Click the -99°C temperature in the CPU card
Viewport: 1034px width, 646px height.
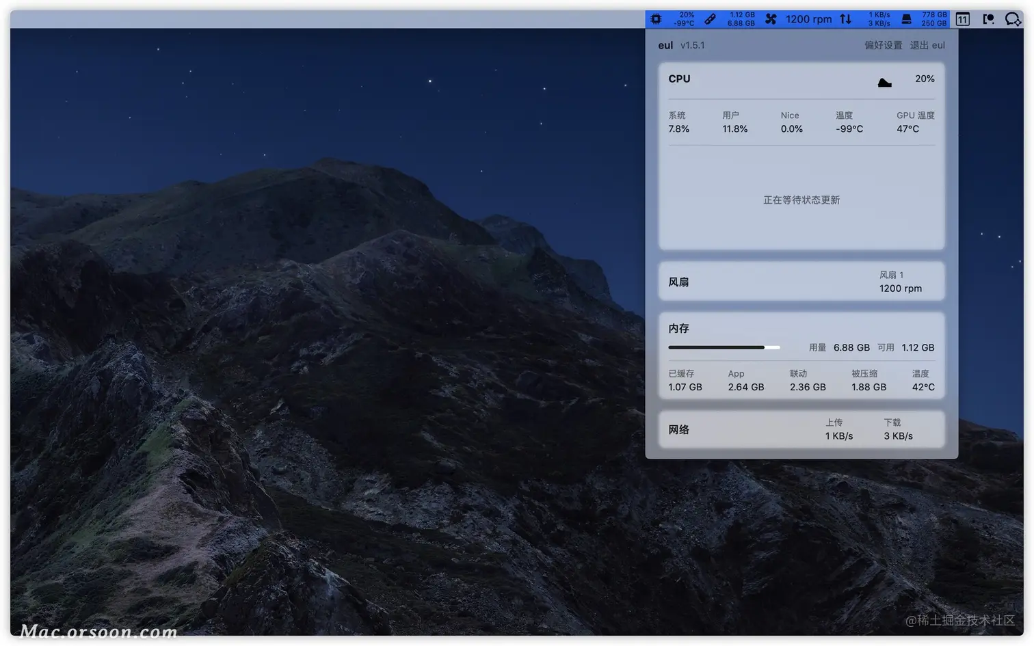849,129
